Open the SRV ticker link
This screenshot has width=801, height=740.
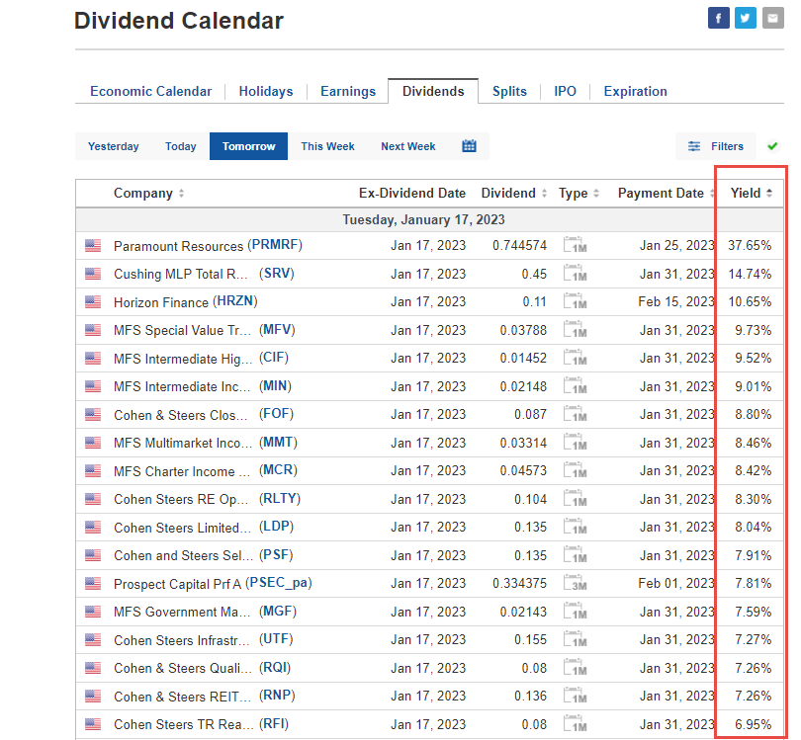click(x=276, y=274)
